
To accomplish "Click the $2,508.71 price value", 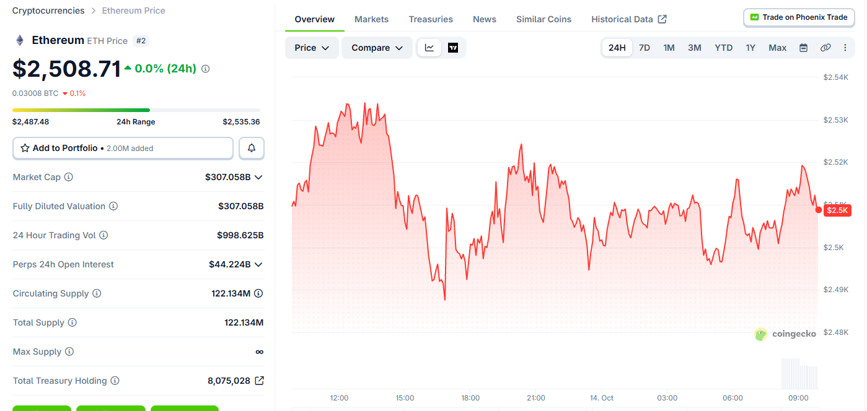I will (x=67, y=69).
